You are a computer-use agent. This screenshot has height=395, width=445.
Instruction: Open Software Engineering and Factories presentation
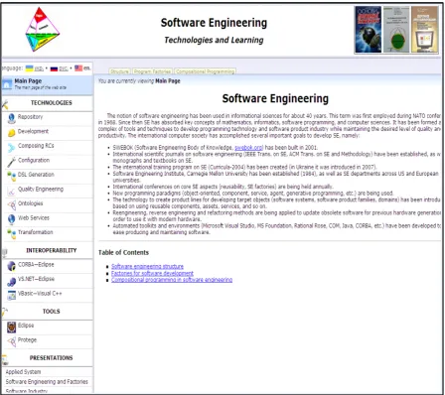click(x=47, y=382)
